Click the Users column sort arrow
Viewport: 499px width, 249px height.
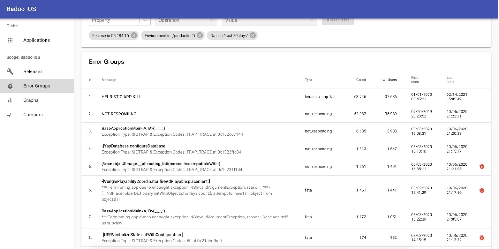[384, 80]
